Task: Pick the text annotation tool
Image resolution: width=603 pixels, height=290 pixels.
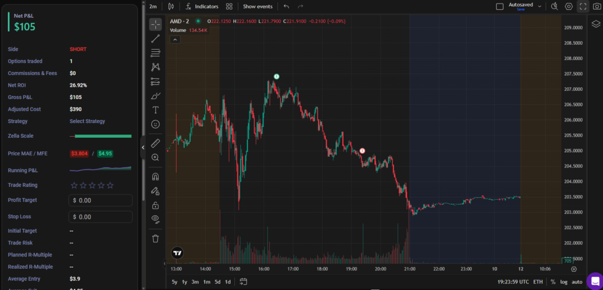Action: coord(155,110)
